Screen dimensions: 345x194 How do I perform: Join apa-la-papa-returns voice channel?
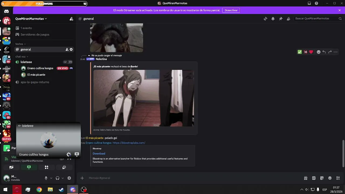coord(35,82)
